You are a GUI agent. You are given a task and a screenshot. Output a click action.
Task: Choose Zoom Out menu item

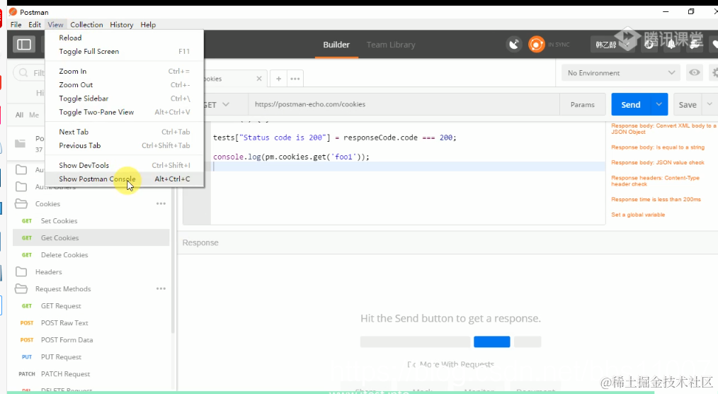[x=125, y=85]
